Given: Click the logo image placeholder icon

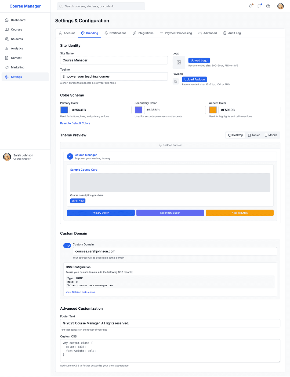Looking at the screenshot, I should tap(179, 63).
